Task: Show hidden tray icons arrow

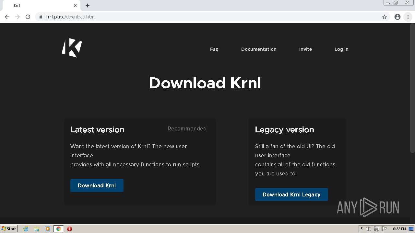Action: coord(362,229)
